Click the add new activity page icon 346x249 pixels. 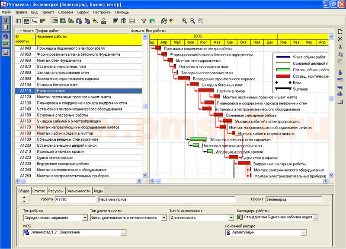point(340,32)
